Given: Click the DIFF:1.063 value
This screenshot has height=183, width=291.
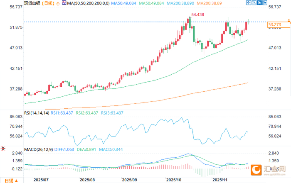Looking at the screenshot, I should [x=64, y=149].
